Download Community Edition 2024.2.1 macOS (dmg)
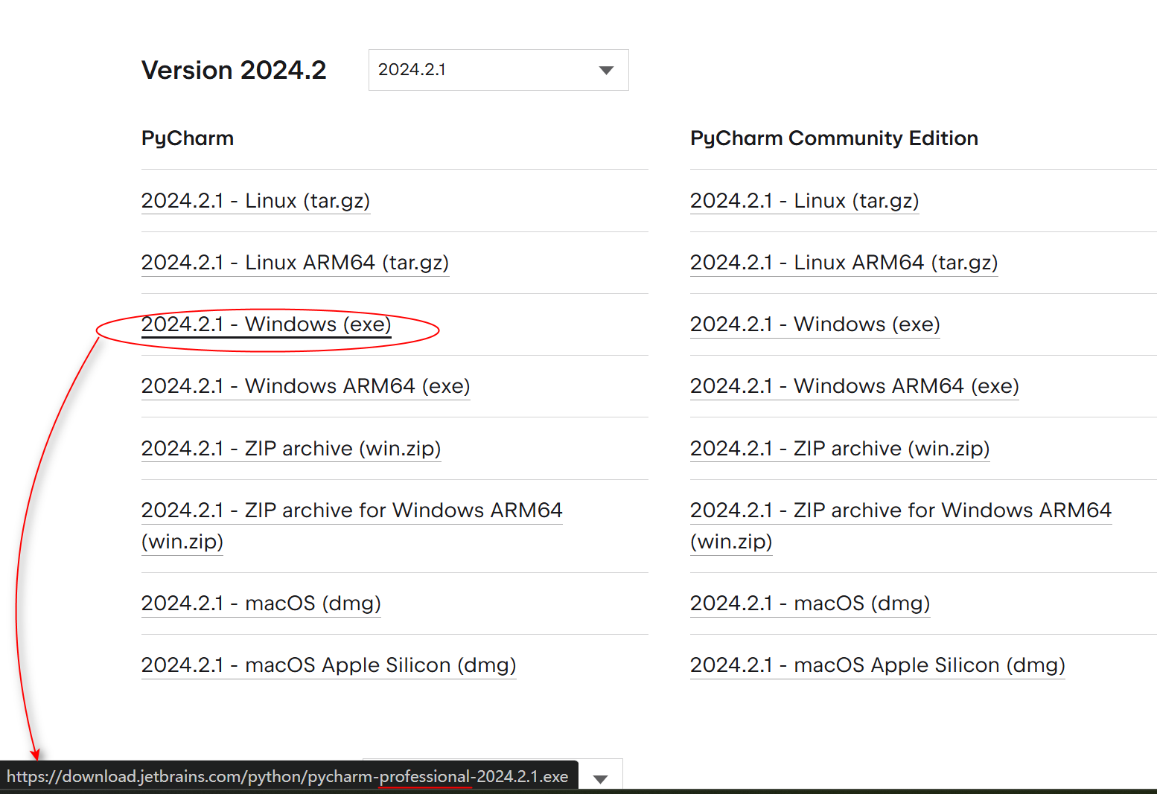The height and width of the screenshot is (794, 1157). [x=810, y=603]
